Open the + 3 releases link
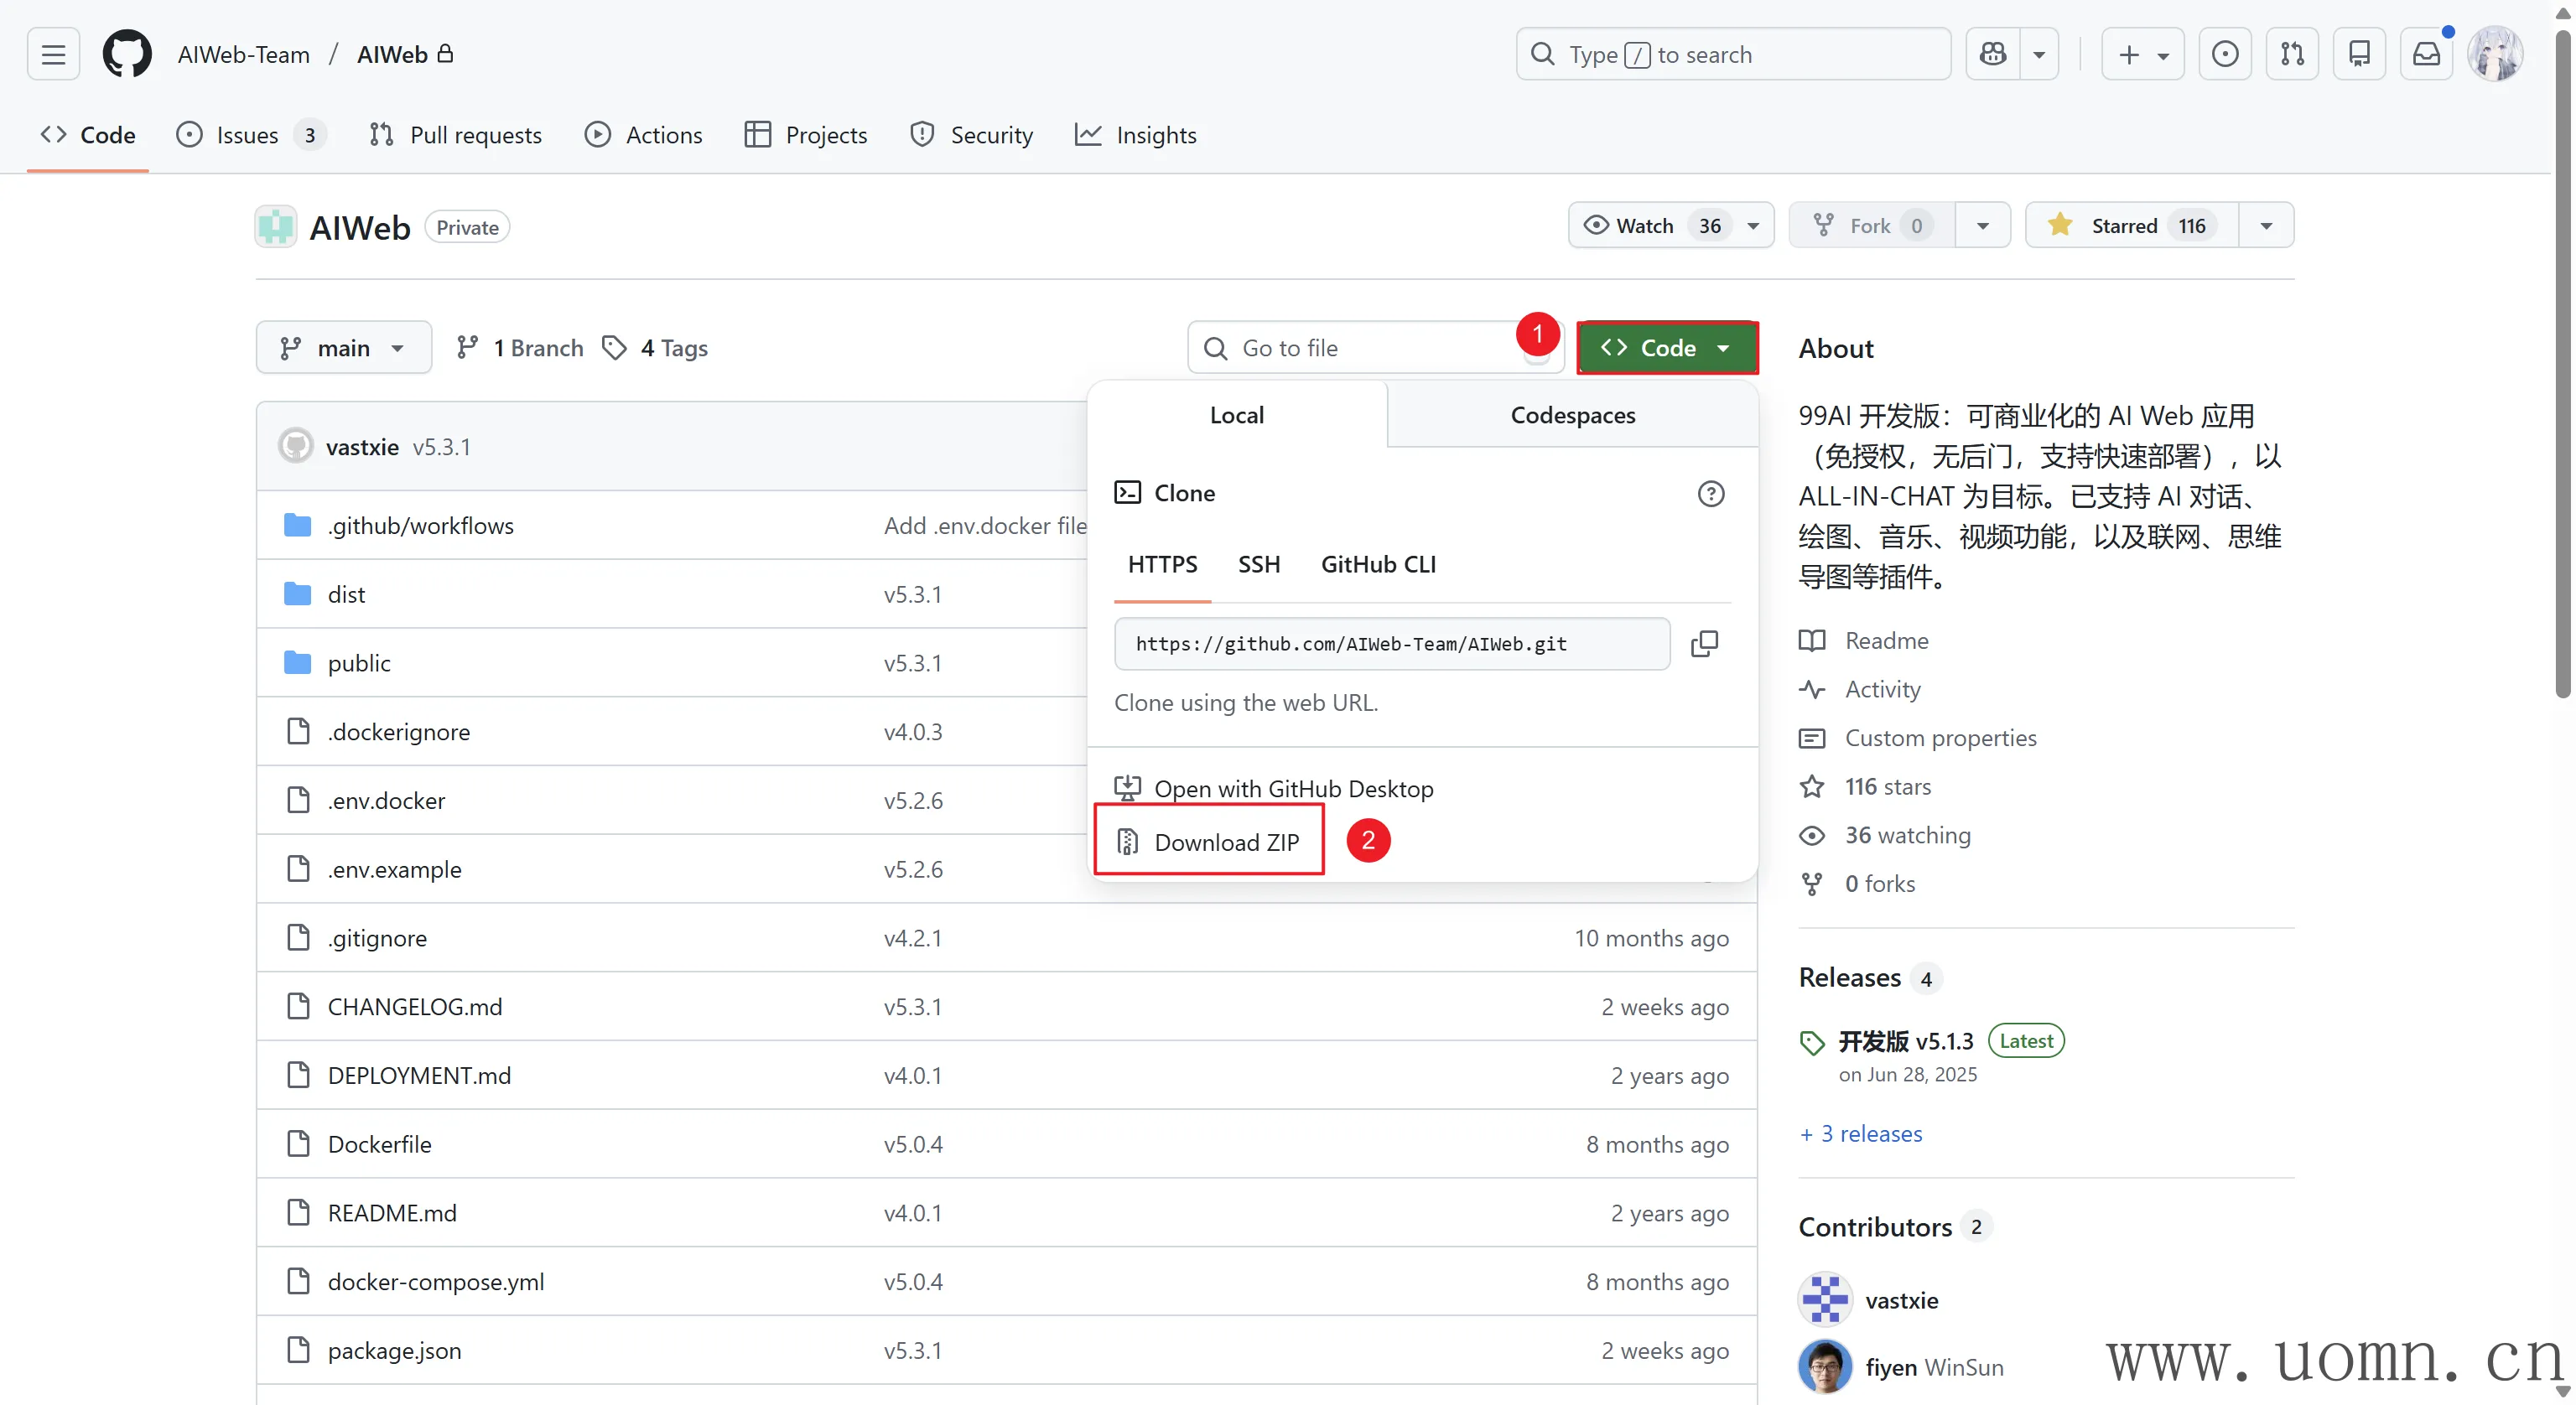Viewport: 2576px width, 1405px height. point(1861,1133)
